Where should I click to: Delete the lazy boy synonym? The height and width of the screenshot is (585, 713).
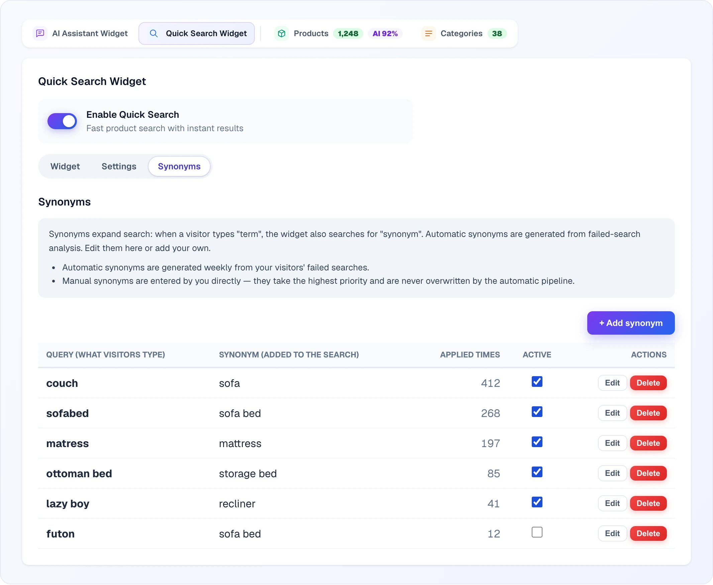tap(648, 503)
